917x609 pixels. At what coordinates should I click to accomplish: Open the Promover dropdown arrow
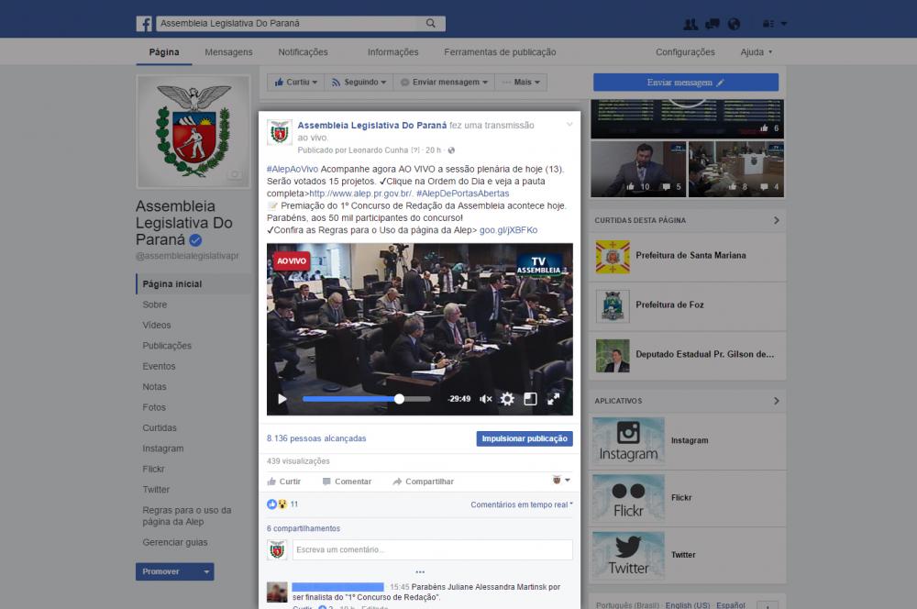pos(207,571)
